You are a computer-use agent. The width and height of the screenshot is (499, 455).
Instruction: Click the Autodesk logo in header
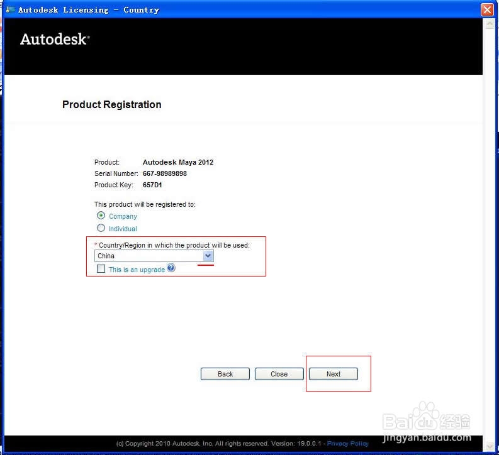[55, 40]
